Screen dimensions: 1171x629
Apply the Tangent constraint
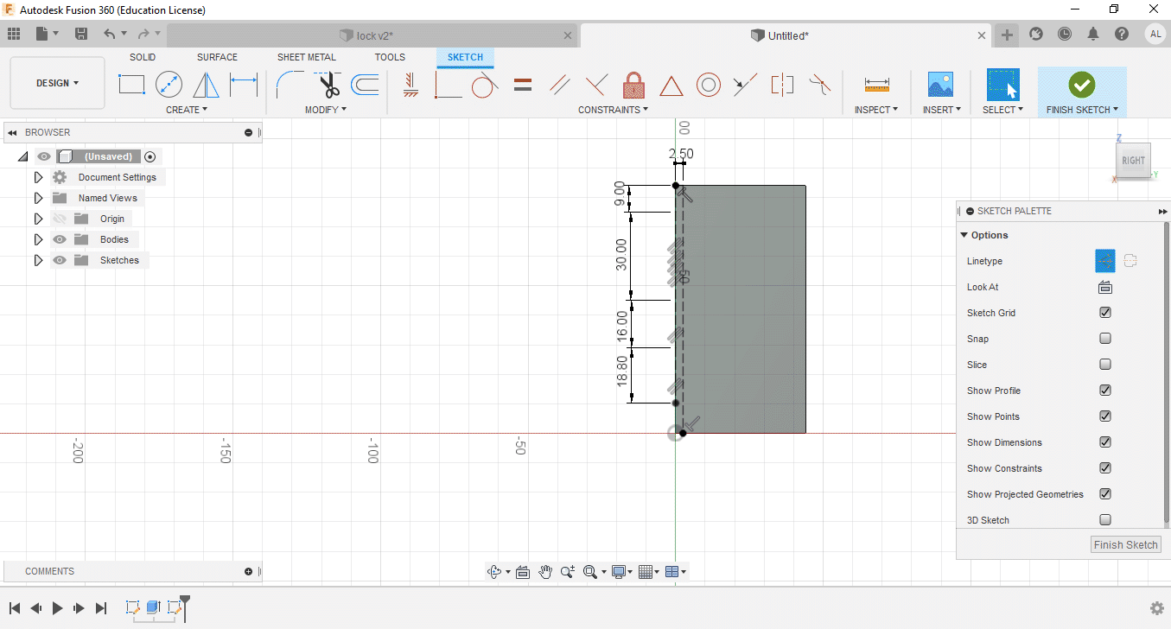coord(485,85)
